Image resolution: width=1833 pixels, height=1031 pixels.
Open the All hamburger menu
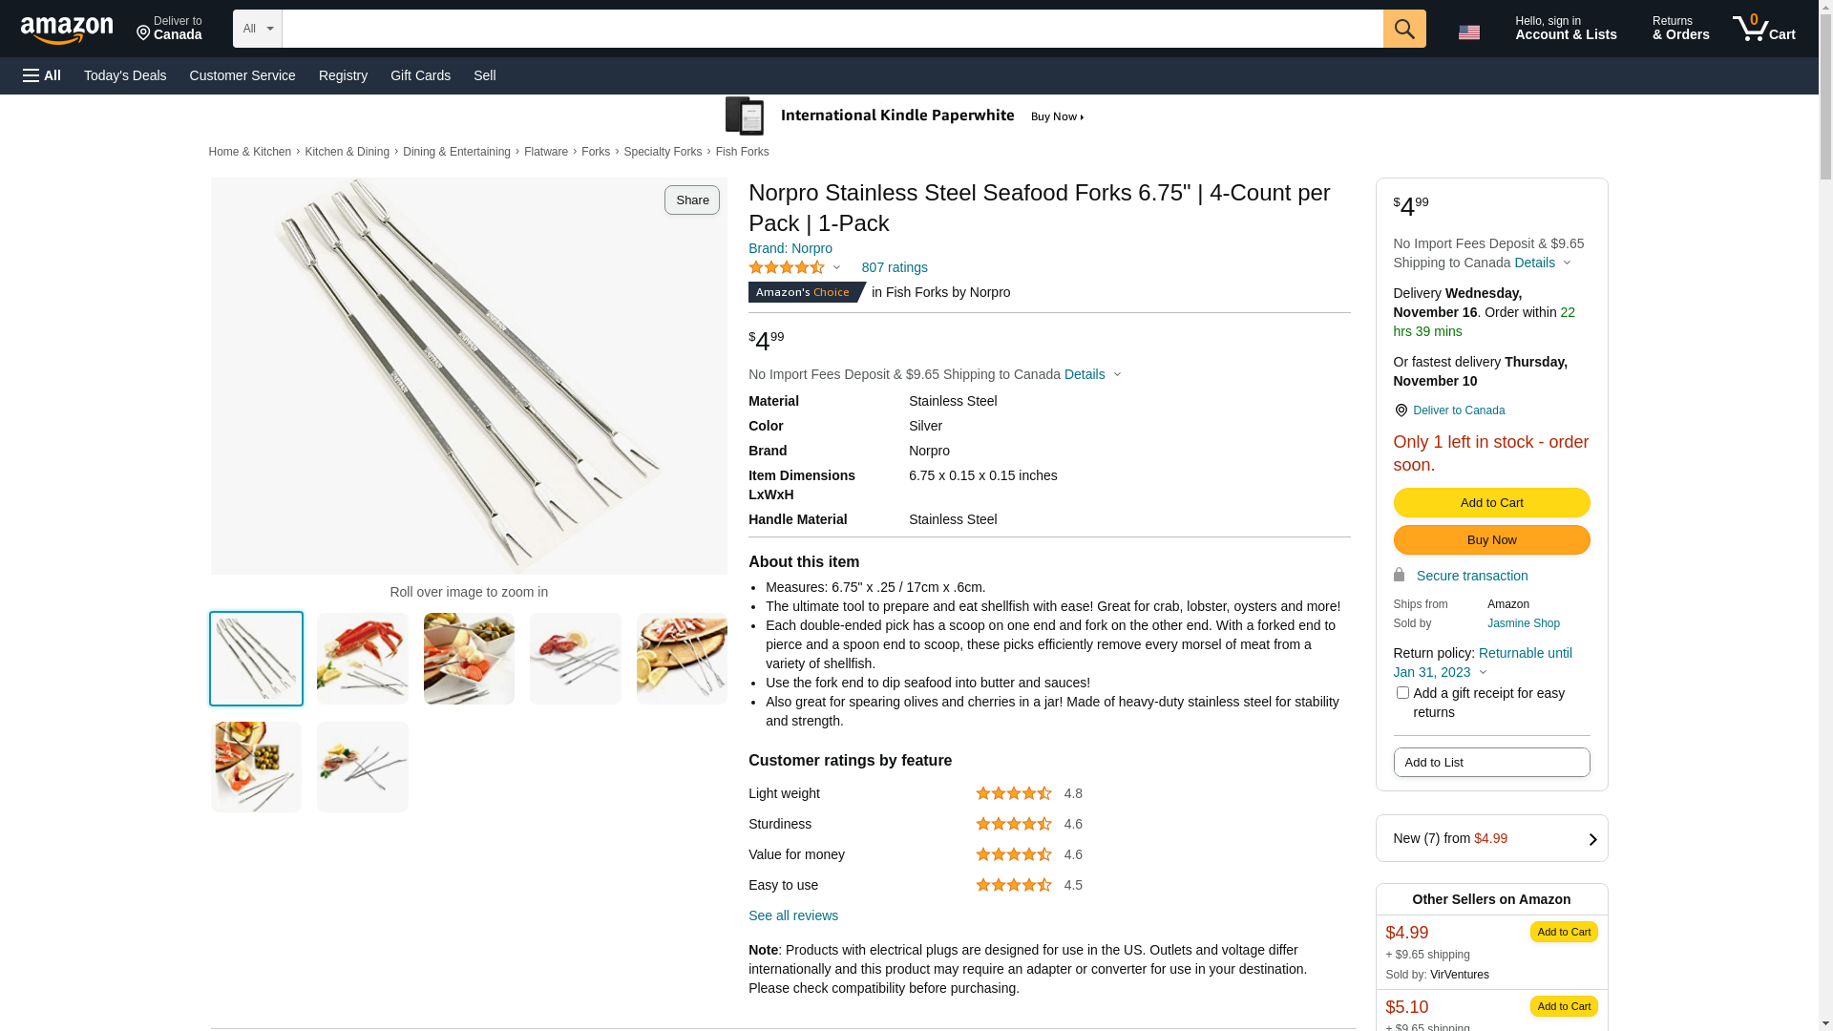click(42, 75)
